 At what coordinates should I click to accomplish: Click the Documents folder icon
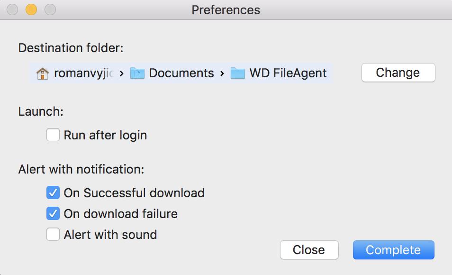click(x=137, y=73)
